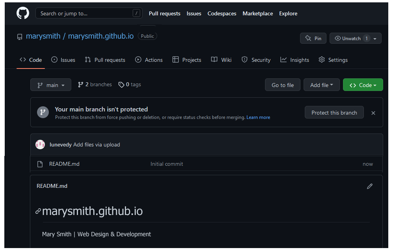The width and height of the screenshot is (393, 252).
Task: Click the Protect this branch button
Action: [334, 113]
